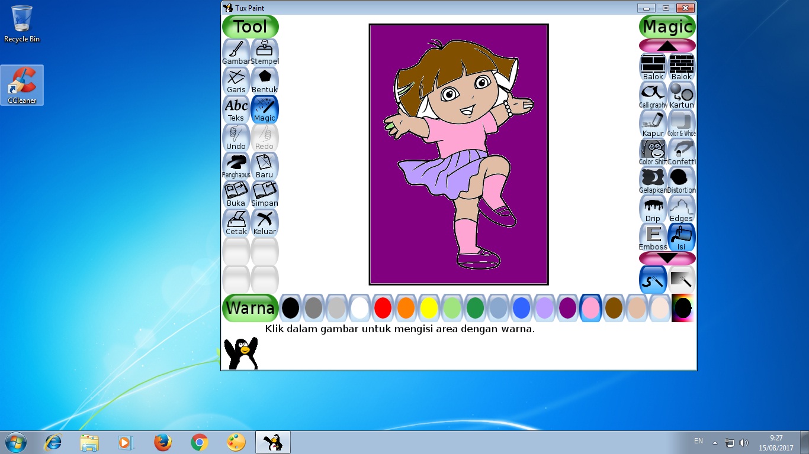
Task: Pick the dark green color swatch
Action: pyautogui.click(x=475, y=308)
